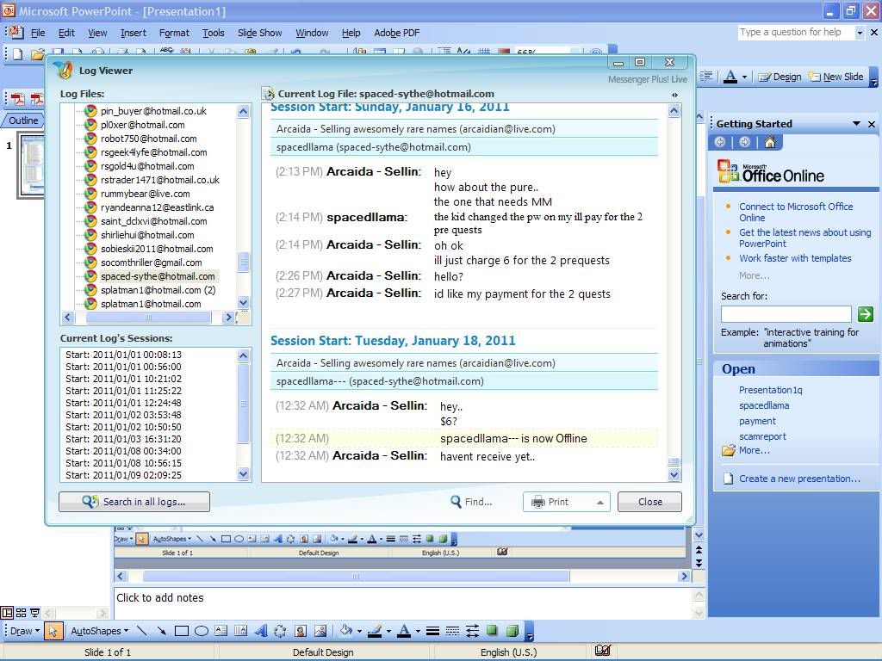Click the Find button in Log Viewer
Image resolution: width=882 pixels, height=661 pixels.
click(471, 502)
